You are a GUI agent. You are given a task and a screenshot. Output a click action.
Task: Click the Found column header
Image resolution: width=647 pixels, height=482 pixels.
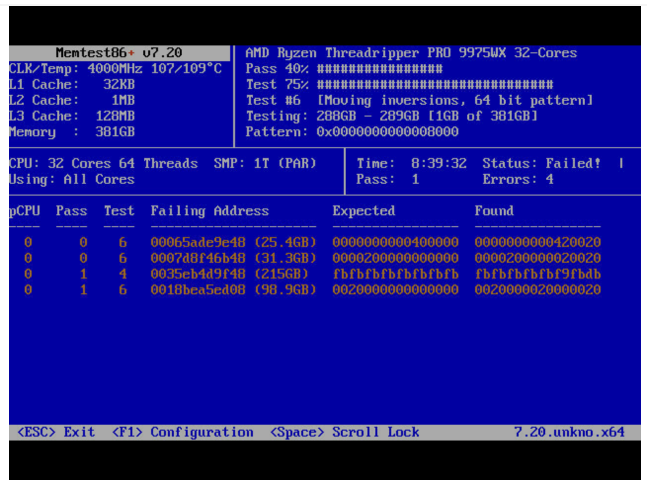pos(494,211)
